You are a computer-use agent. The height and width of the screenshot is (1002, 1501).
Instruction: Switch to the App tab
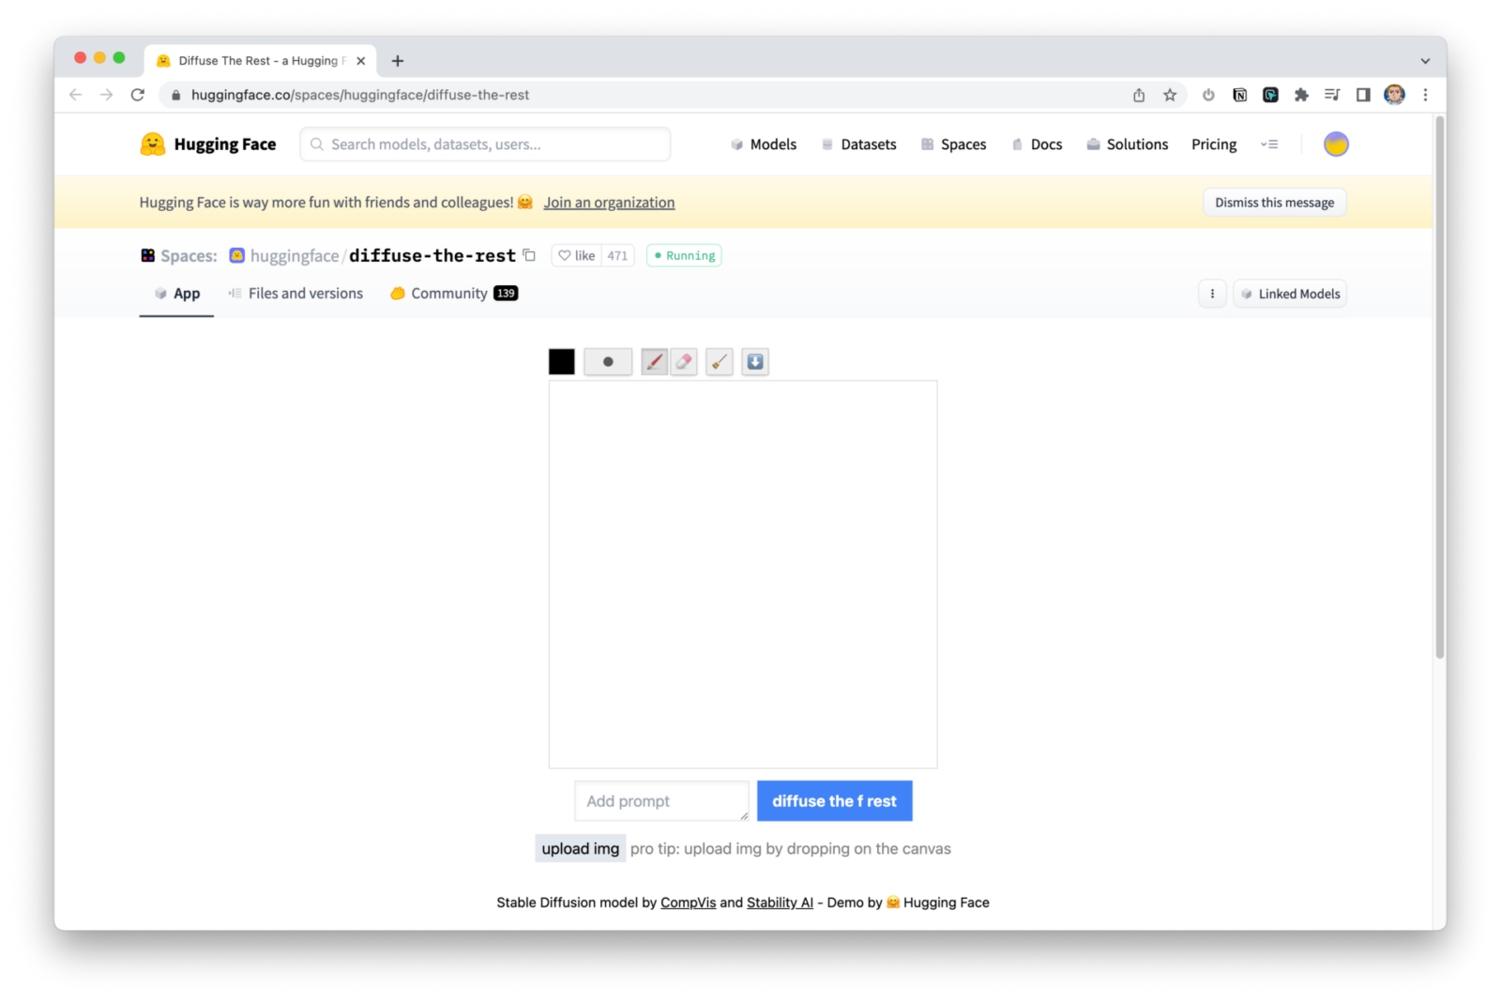tap(177, 294)
